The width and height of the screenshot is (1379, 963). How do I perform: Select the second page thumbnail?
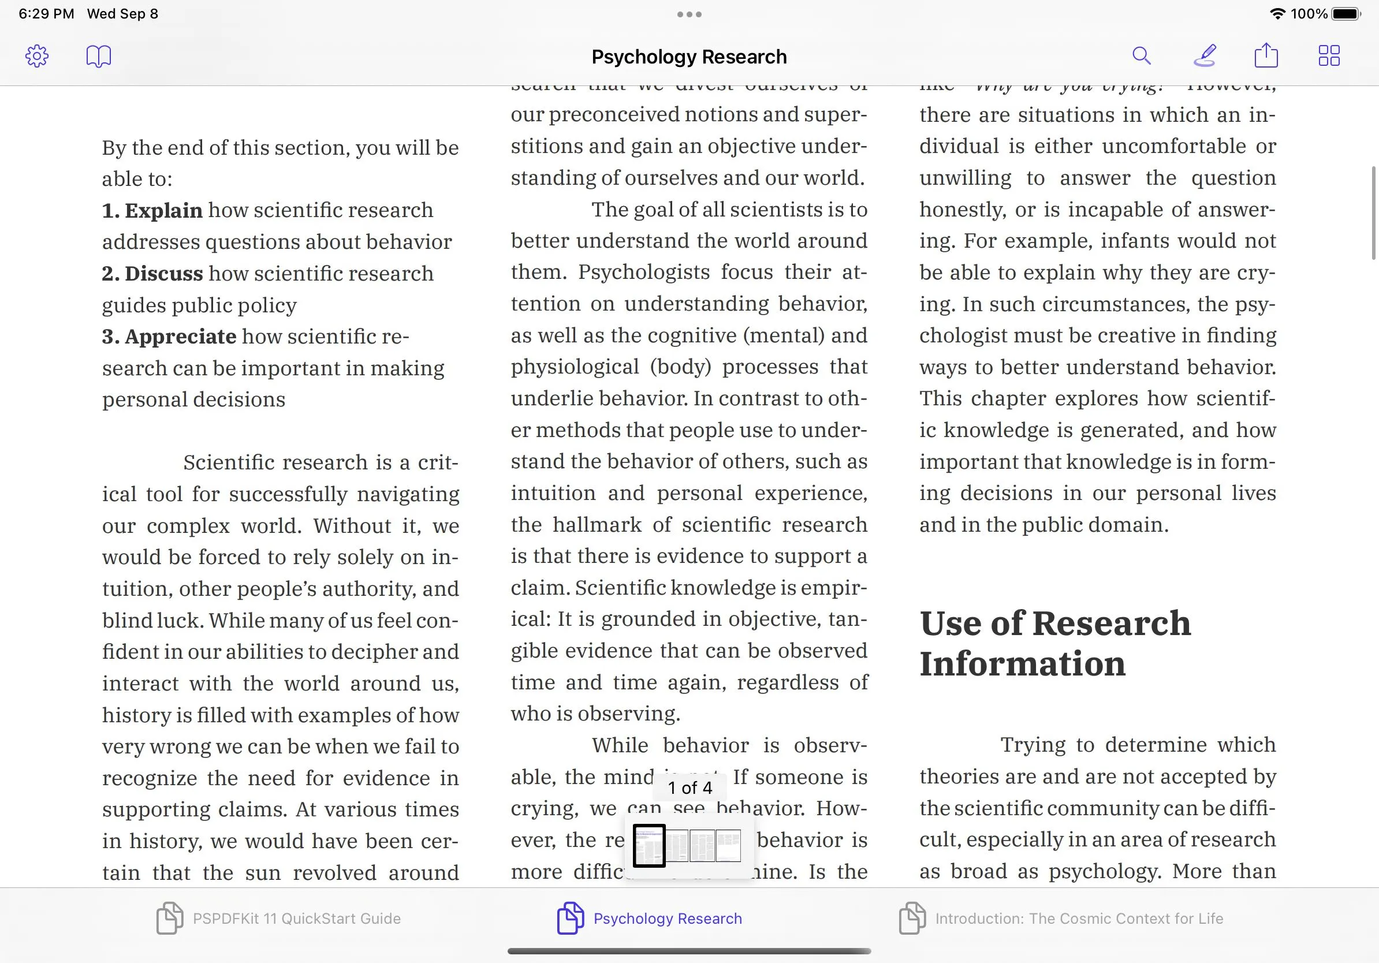tap(679, 846)
